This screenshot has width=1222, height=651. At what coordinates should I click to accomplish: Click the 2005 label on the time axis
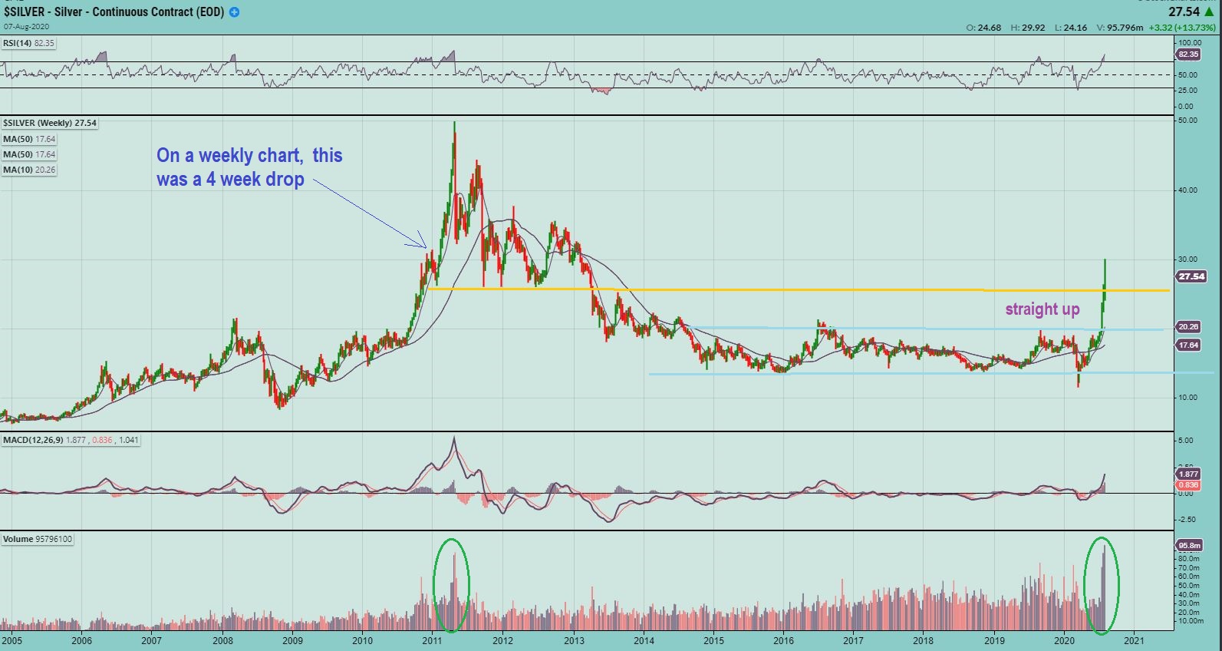click(12, 641)
